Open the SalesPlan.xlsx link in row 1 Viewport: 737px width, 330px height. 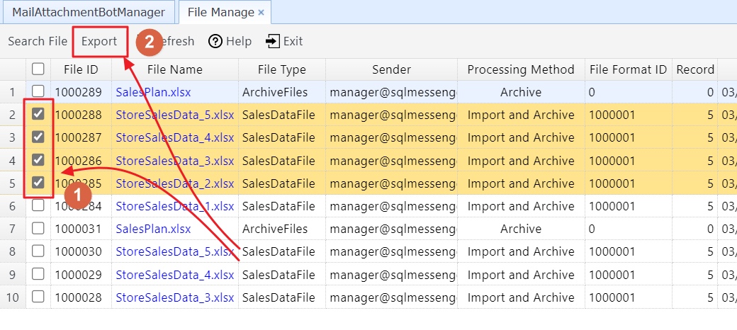point(153,92)
